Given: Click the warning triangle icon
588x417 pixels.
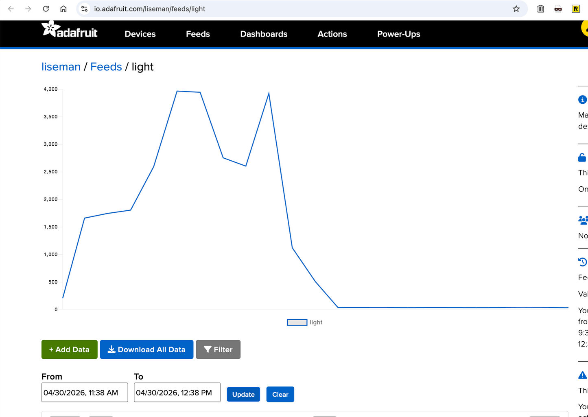Looking at the screenshot, I should pyautogui.click(x=582, y=375).
